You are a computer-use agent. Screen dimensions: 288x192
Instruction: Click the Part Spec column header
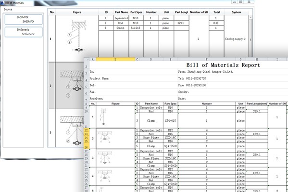point(136,12)
